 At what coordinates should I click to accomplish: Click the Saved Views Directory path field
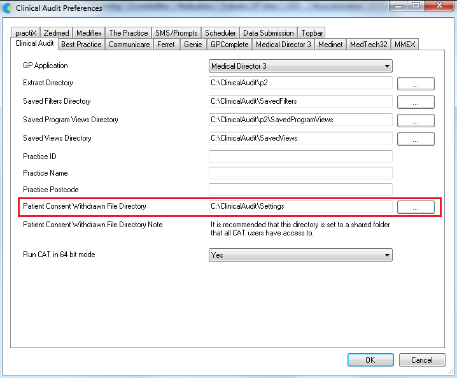coord(300,138)
